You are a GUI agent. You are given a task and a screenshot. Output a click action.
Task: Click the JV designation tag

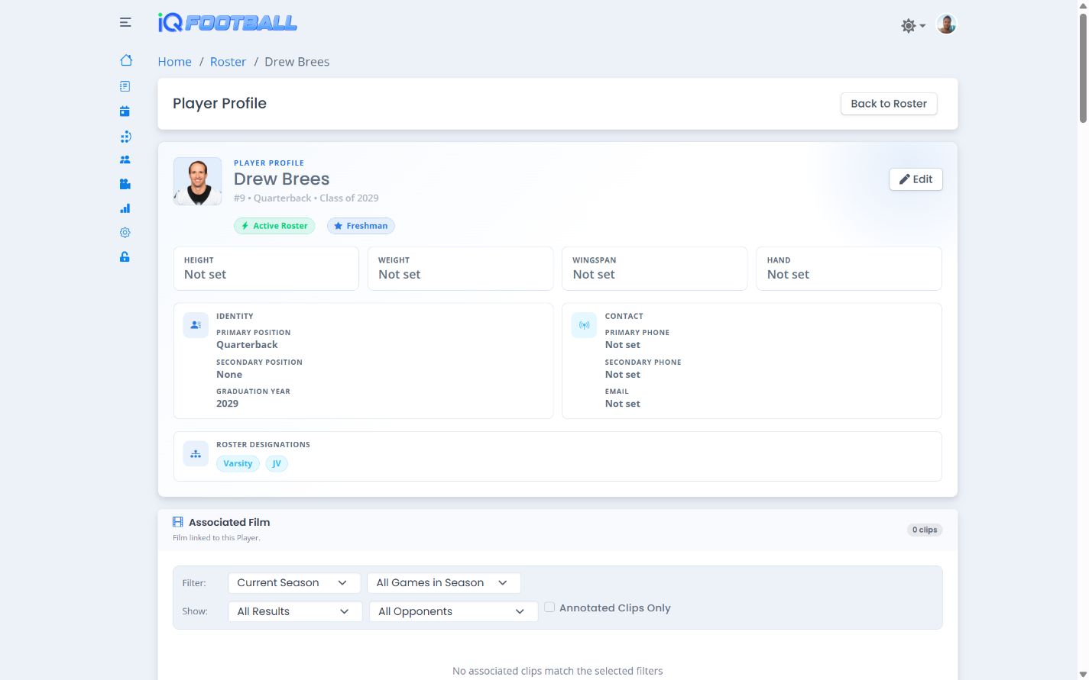[x=277, y=463]
